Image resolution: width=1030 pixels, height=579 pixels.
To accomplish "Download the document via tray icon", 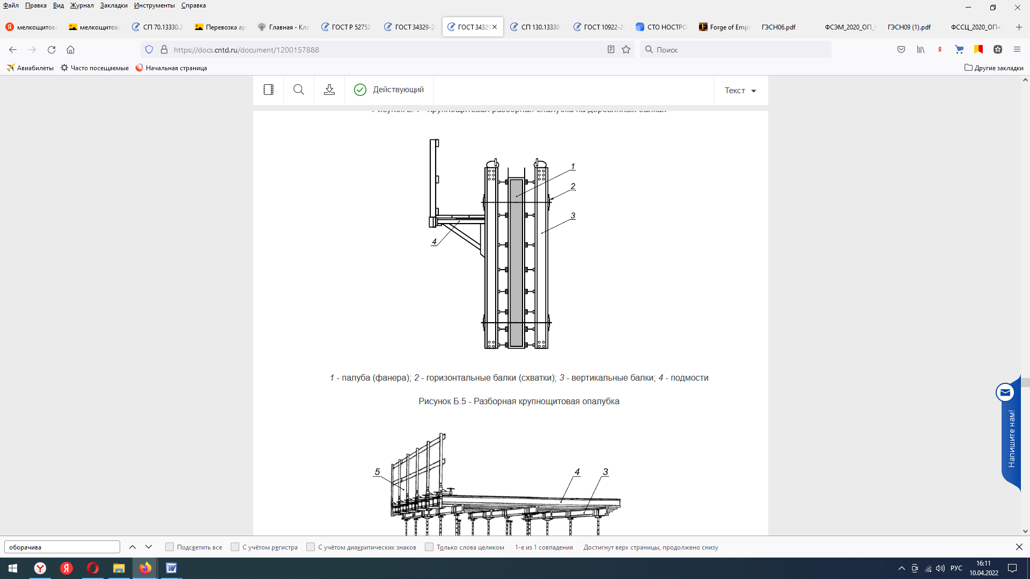I will coord(329,90).
